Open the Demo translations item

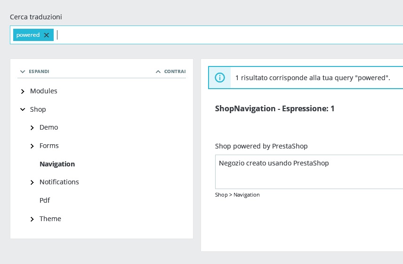click(x=49, y=127)
